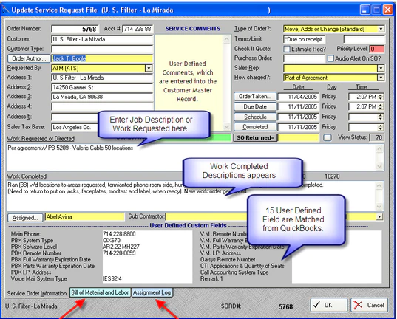
Task: Click the Purchase Order input field
Action: coord(304,58)
